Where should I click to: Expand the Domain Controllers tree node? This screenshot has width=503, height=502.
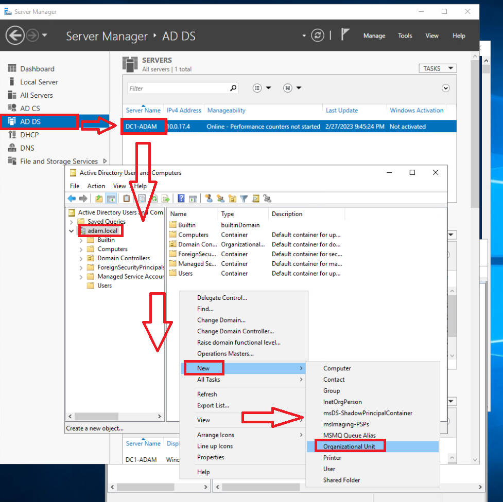81,258
